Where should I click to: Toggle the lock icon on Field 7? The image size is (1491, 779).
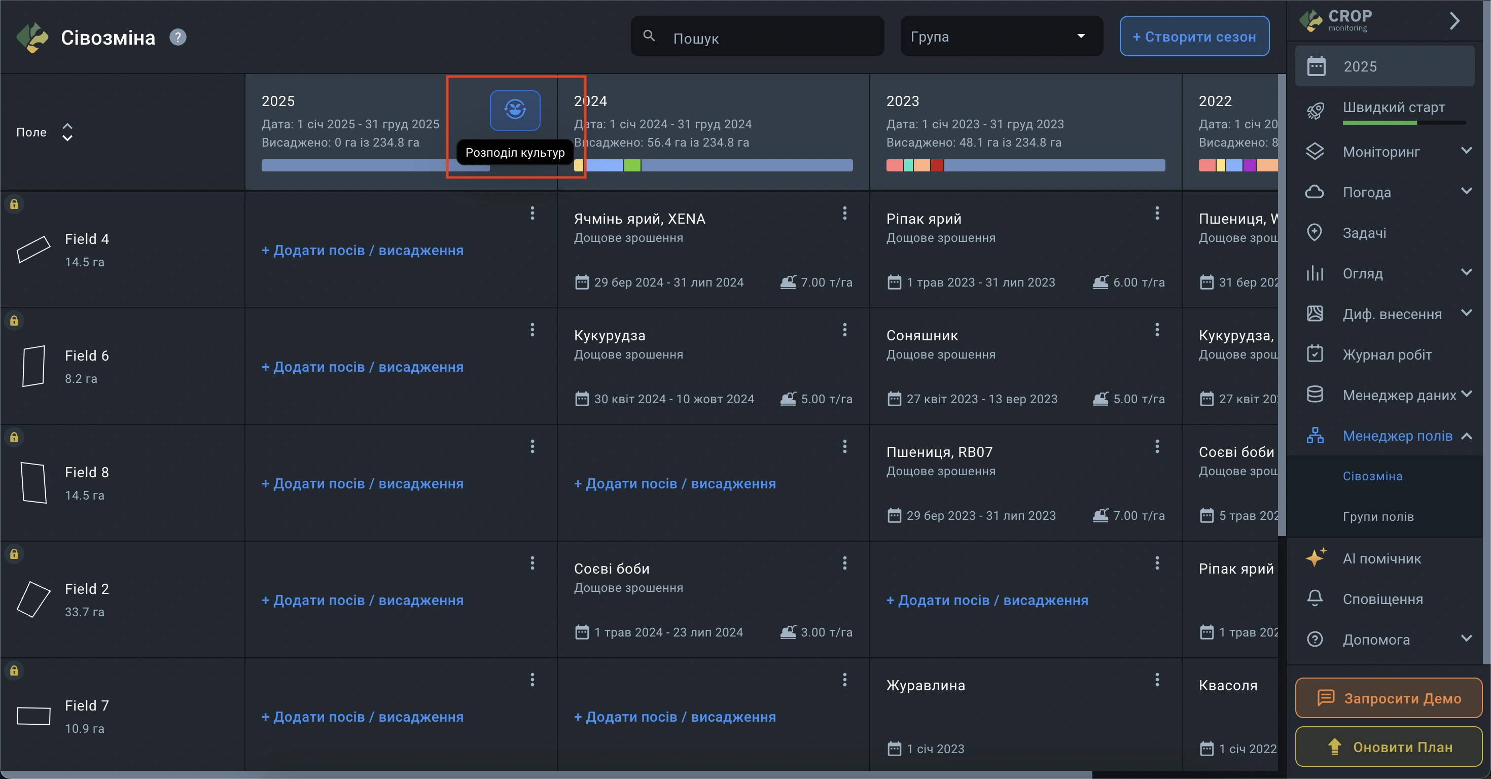coord(14,670)
